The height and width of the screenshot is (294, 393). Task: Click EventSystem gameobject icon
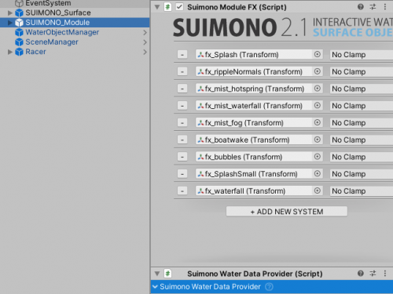pos(19,3)
